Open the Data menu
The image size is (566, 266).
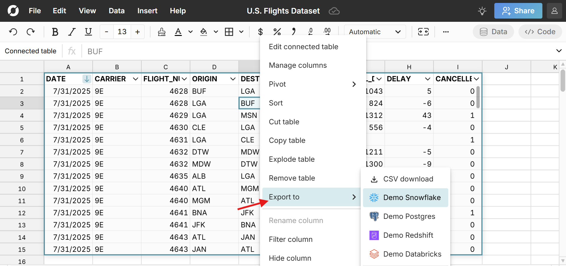click(117, 11)
